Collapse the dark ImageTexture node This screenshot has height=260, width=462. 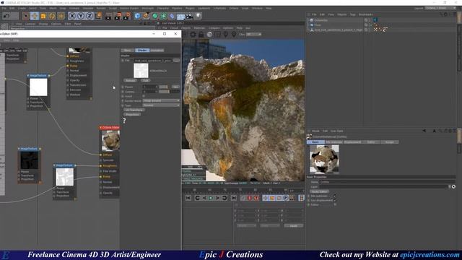click(19, 149)
